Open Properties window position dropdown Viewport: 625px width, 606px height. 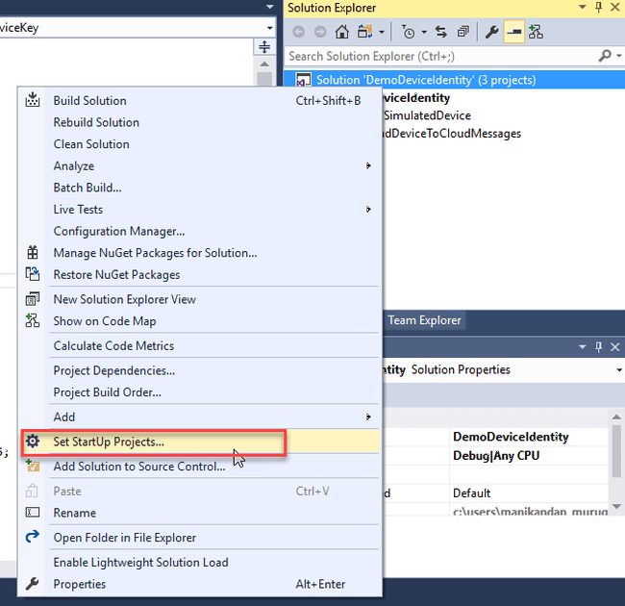583,347
